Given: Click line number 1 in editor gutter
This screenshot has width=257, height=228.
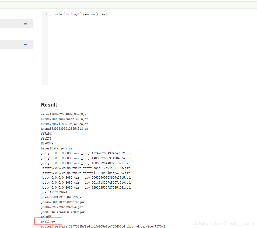Looking at the screenshot, I should [46, 14].
